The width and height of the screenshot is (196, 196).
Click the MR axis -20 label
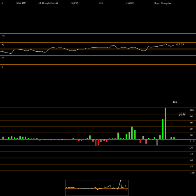(x=191, y=148)
